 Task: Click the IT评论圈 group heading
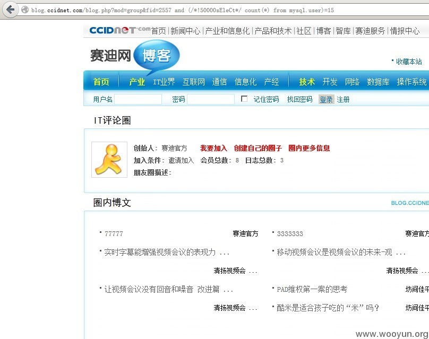(x=112, y=120)
